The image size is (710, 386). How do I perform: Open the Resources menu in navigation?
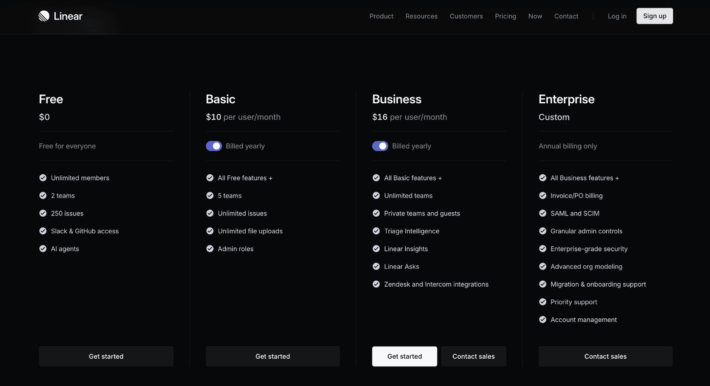point(421,16)
